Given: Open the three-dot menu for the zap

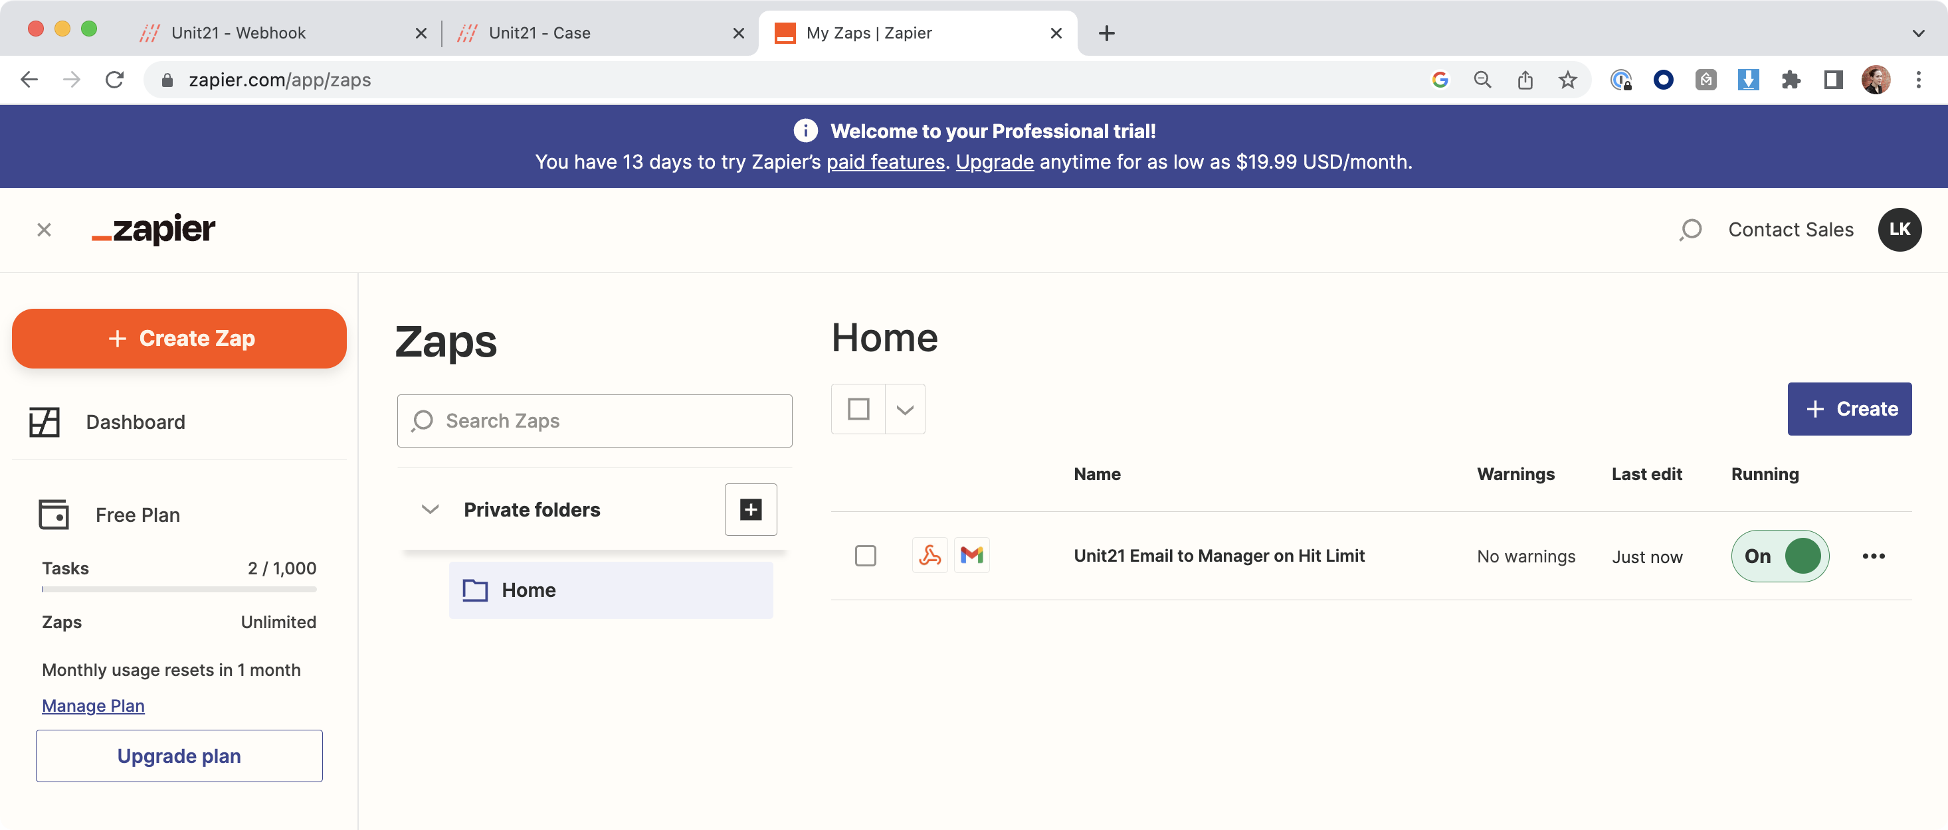Looking at the screenshot, I should pos(1872,556).
